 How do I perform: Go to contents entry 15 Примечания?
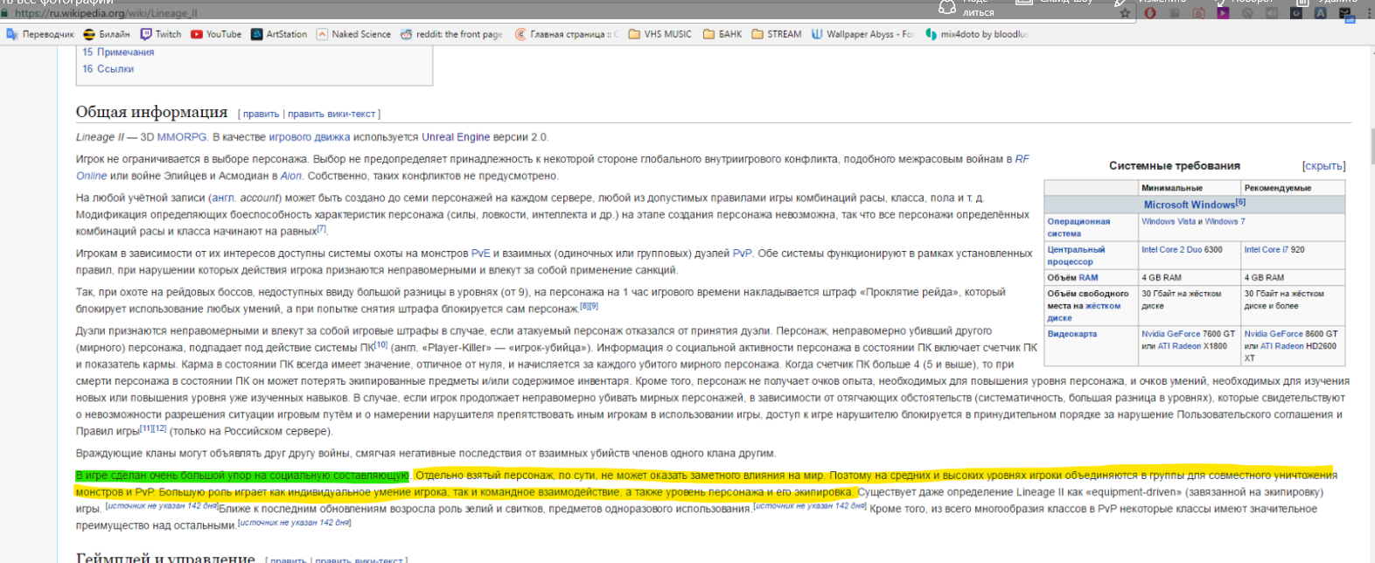pyautogui.click(x=118, y=52)
